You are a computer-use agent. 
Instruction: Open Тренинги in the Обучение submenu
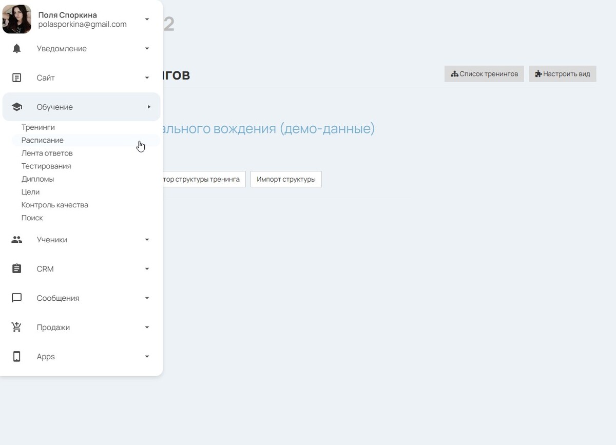38,127
